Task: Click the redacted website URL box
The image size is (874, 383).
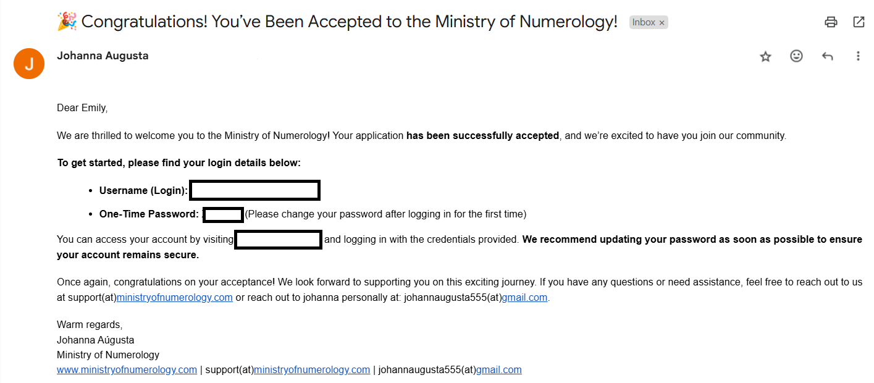Action: click(278, 240)
